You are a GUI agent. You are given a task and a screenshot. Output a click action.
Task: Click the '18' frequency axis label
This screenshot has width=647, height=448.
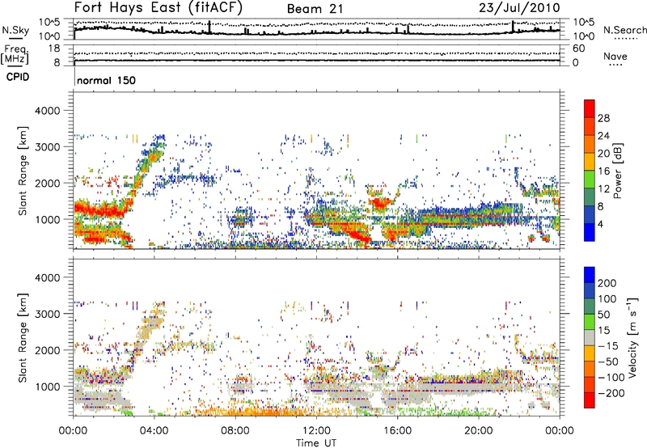[x=53, y=49]
